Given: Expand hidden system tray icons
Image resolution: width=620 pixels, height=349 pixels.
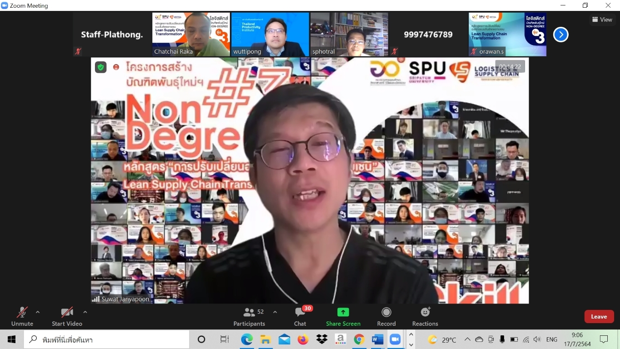Looking at the screenshot, I should click(x=467, y=339).
